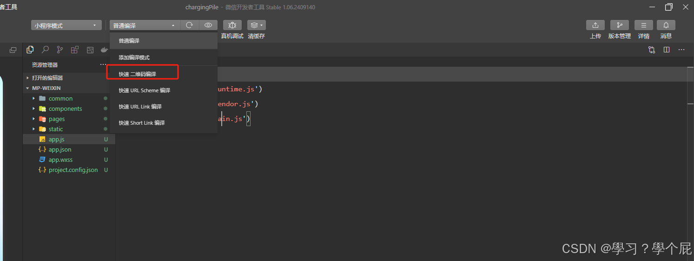Open editor more actions ellipsis
This screenshot has width=694, height=261.
click(681, 50)
